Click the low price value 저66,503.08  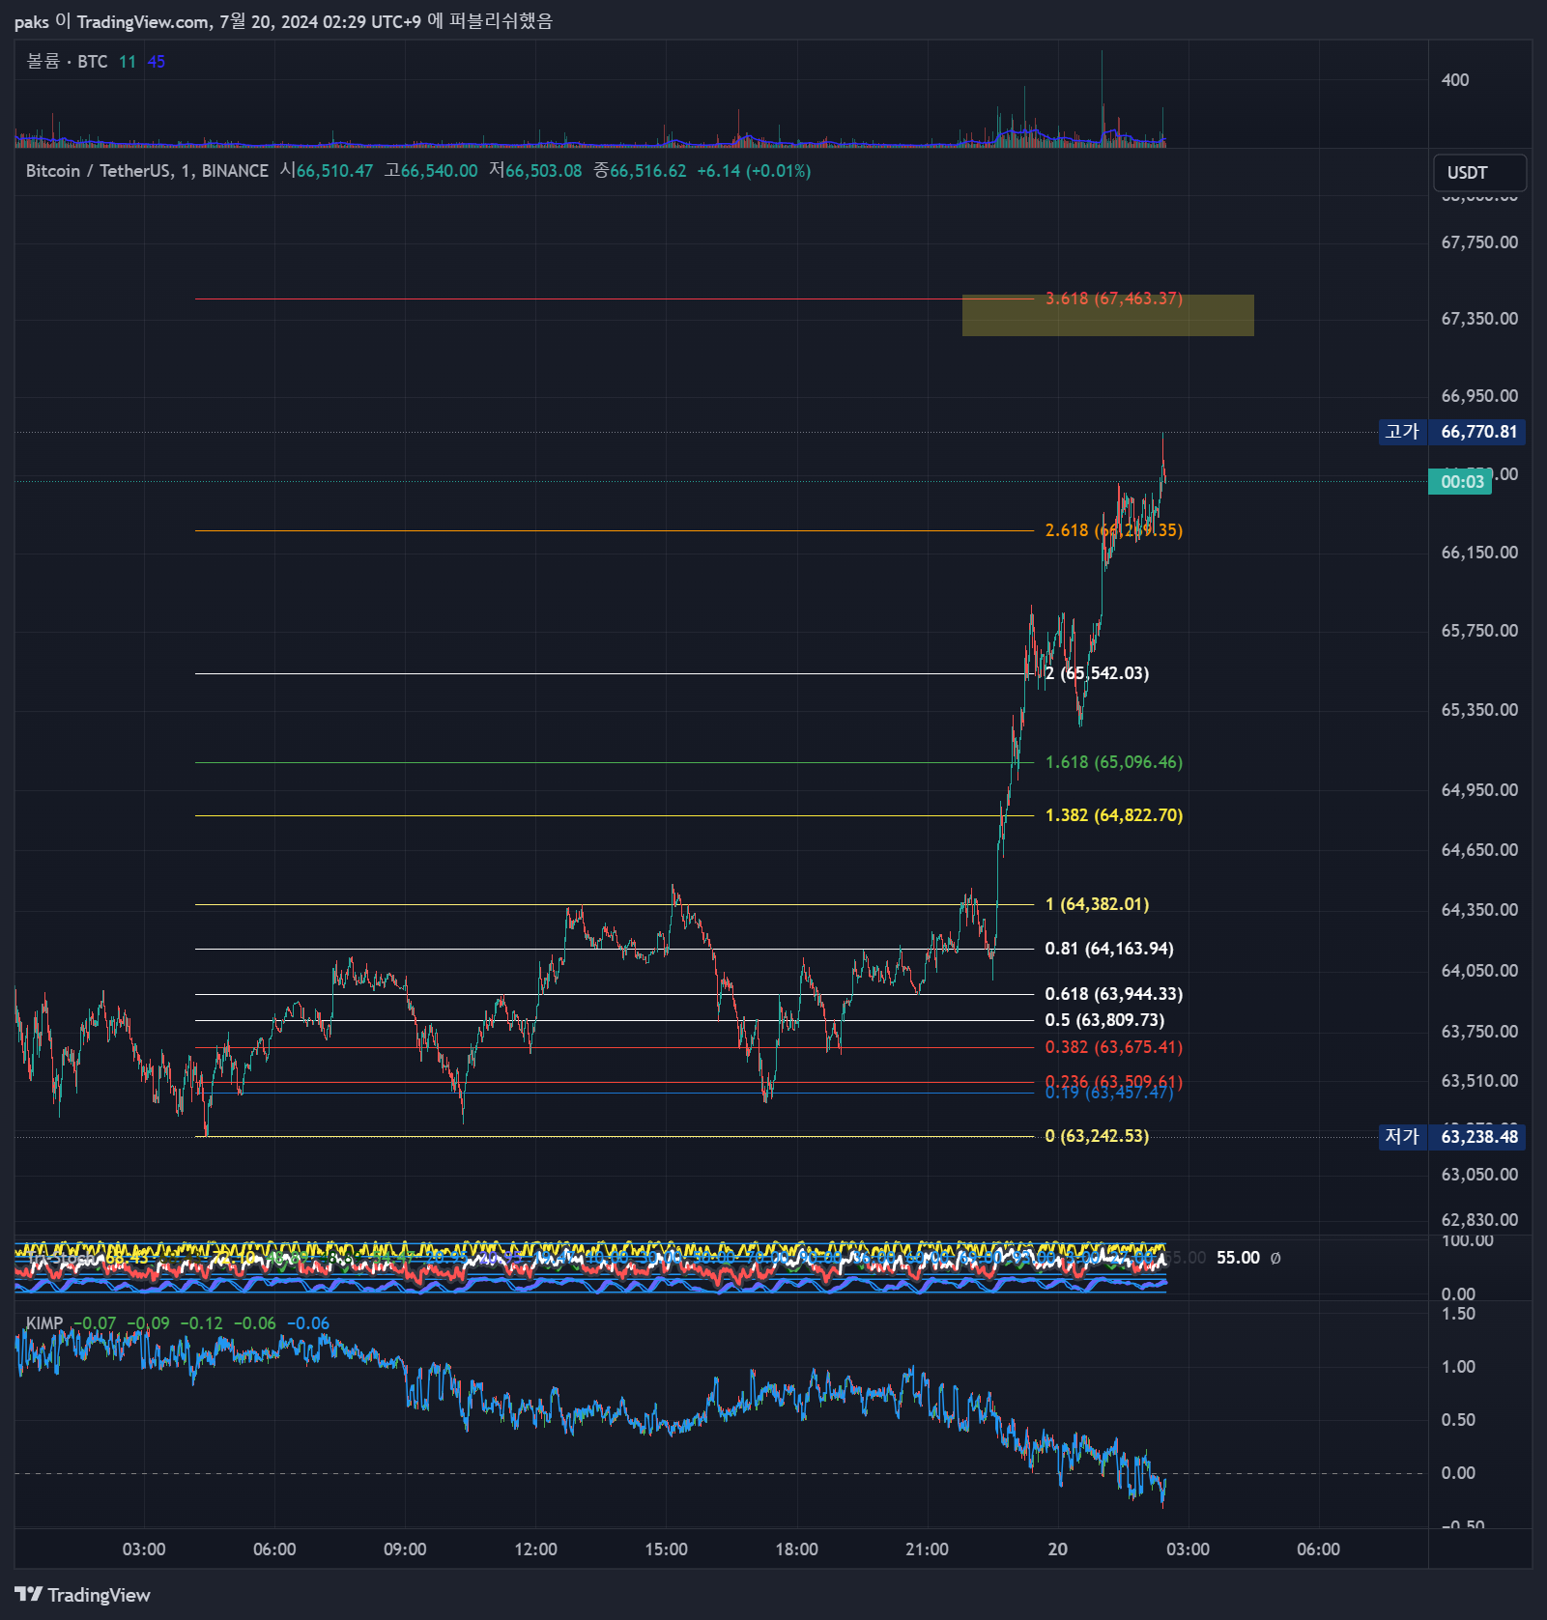click(535, 171)
